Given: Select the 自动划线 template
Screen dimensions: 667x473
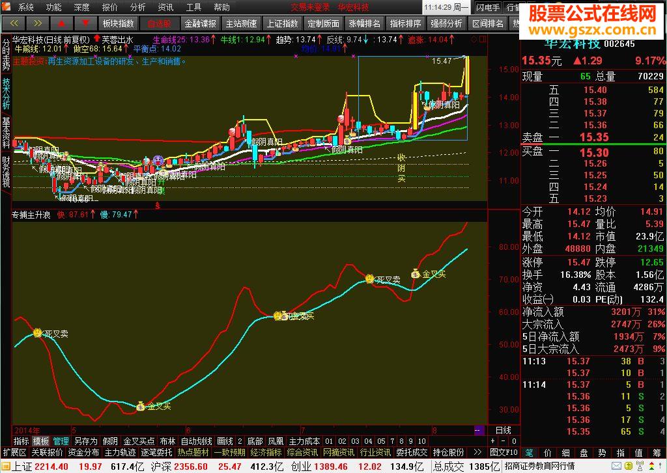Looking at the screenshot, I should tap(196, 441).
